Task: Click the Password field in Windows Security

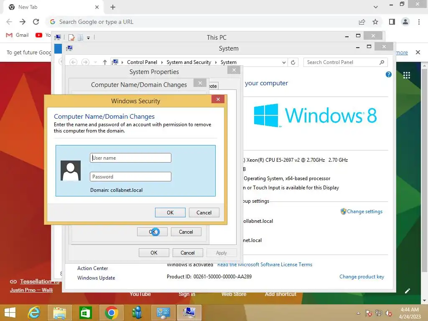Action: pos(130,177)
